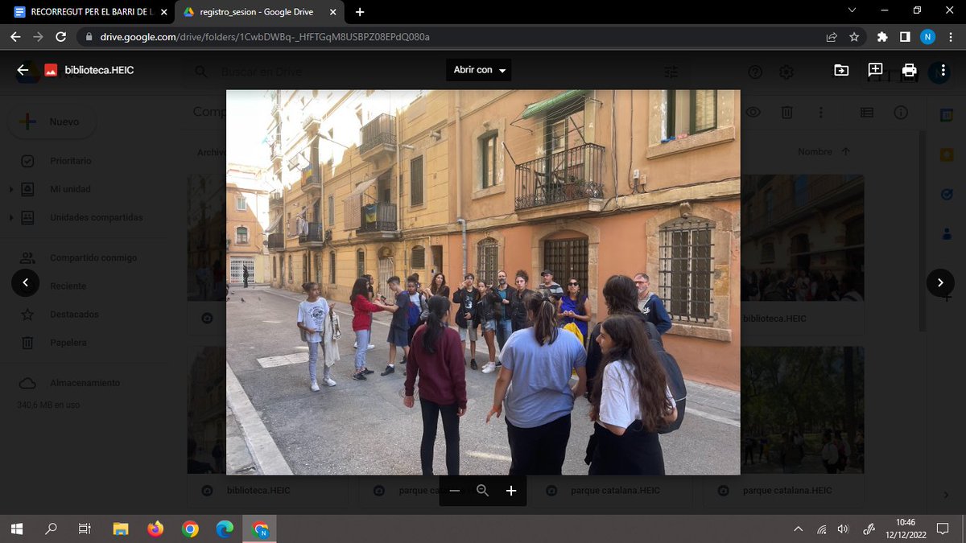Delete the selected file with trash icon
Image resolution: width=966 pixels, height=543 pixels.
point(786,112)
